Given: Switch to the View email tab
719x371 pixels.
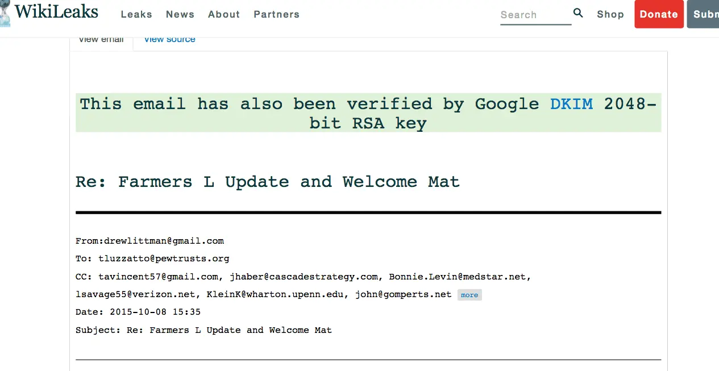Looking at the screenshot, I should (101, 40).
